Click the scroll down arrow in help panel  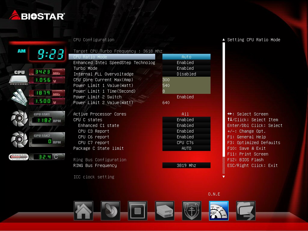[223, 177]
